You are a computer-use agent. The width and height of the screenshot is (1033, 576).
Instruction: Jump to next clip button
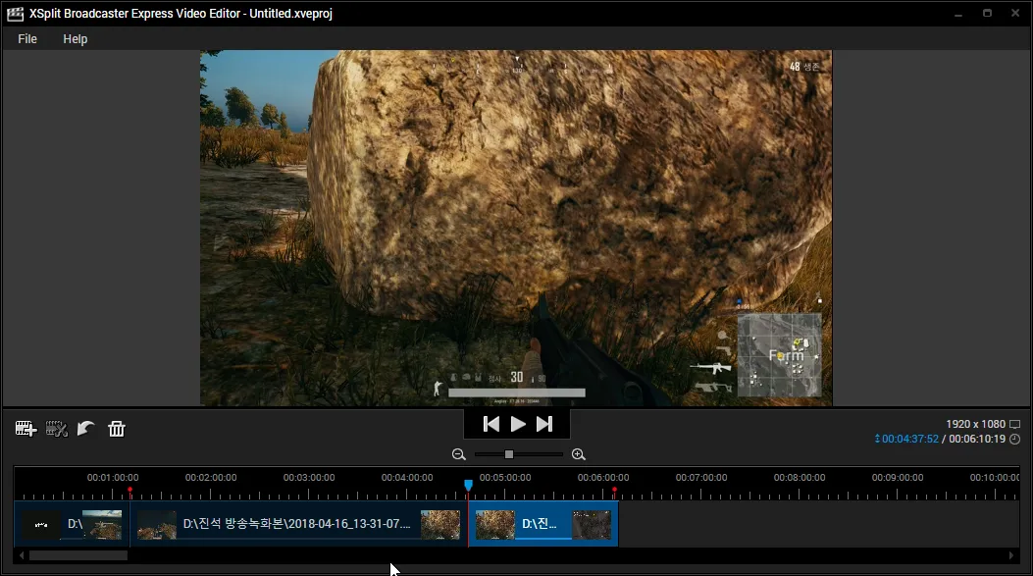coord(544,424)
